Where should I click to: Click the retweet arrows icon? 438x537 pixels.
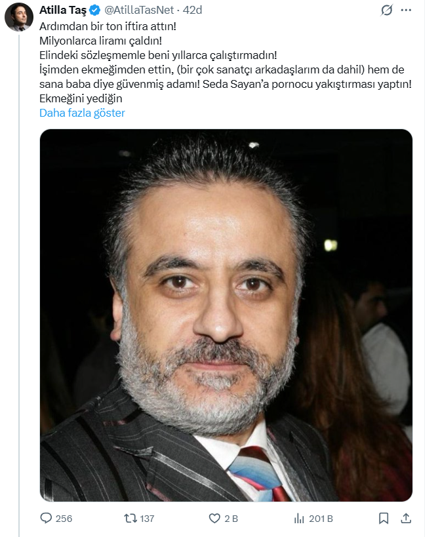point(130,519)
